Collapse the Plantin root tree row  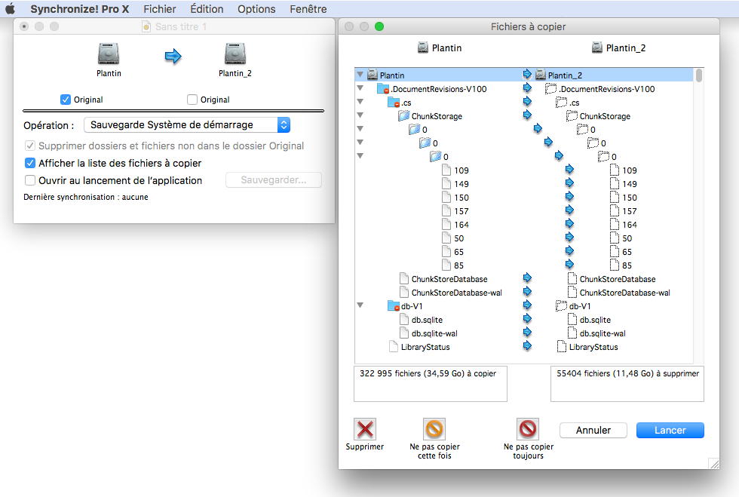point(360,75)
